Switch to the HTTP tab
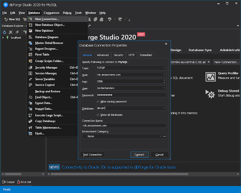This screenshot has width=241, height=193. 132,55
